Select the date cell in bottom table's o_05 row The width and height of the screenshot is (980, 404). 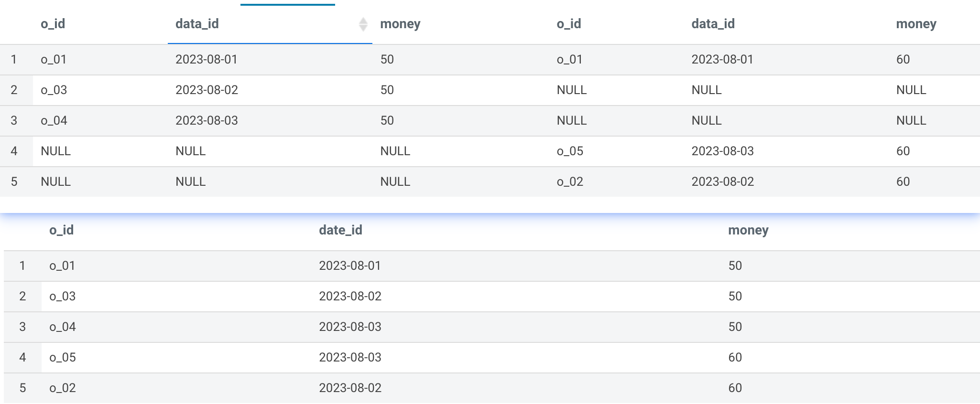(x=350, y=358)
